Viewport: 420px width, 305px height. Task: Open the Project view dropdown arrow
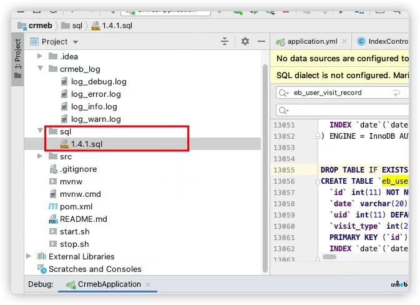click(x=76, y=42)
